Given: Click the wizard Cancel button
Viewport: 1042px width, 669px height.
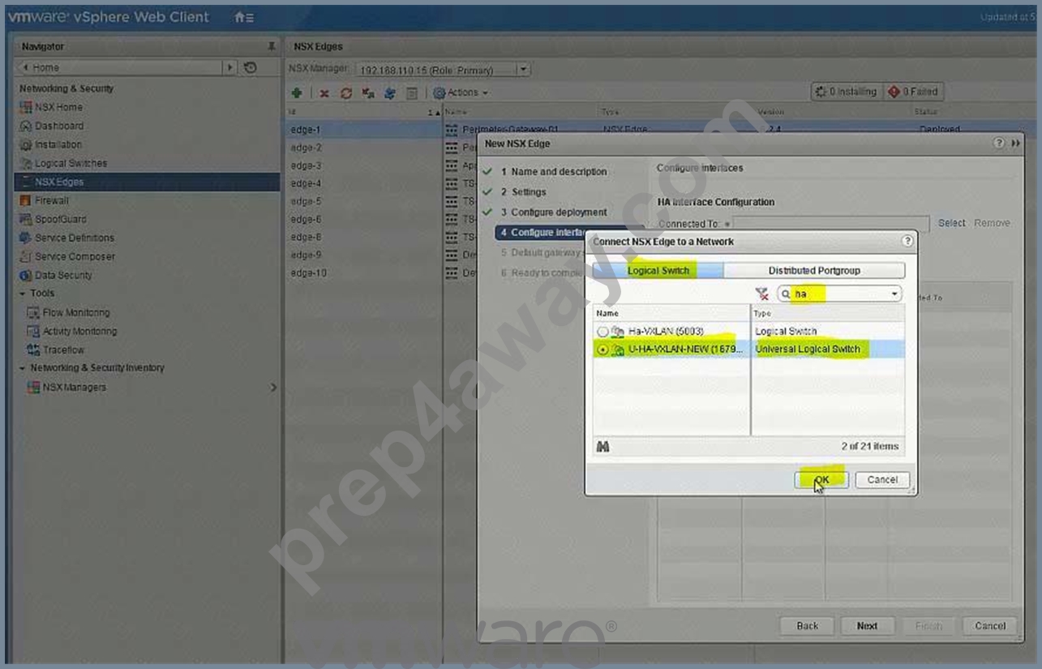Looking at the screenshot, I should click(x=990, y=626).
